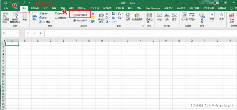Insert a pie or doughnut chart
The height and width of the screenshot is (110, 237).
107,22
